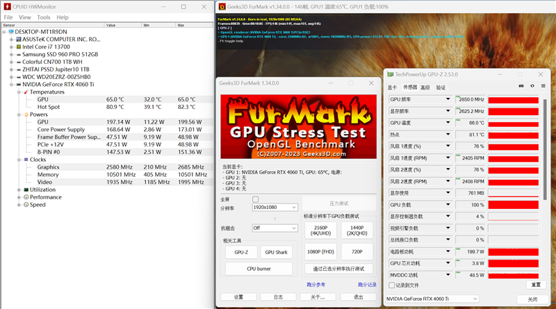Click the 关于... button in FurMark
The image size is (556, 309).
point(318,297)
